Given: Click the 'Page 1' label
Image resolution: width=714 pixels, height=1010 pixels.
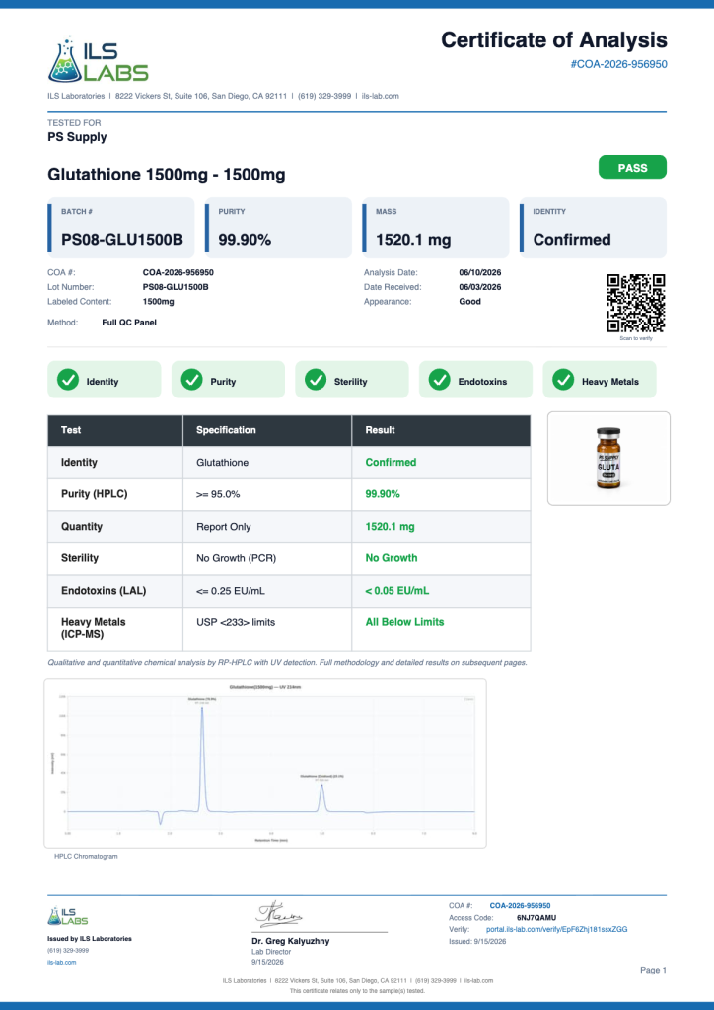Looking at the screenshot, I should coord(654,971).
